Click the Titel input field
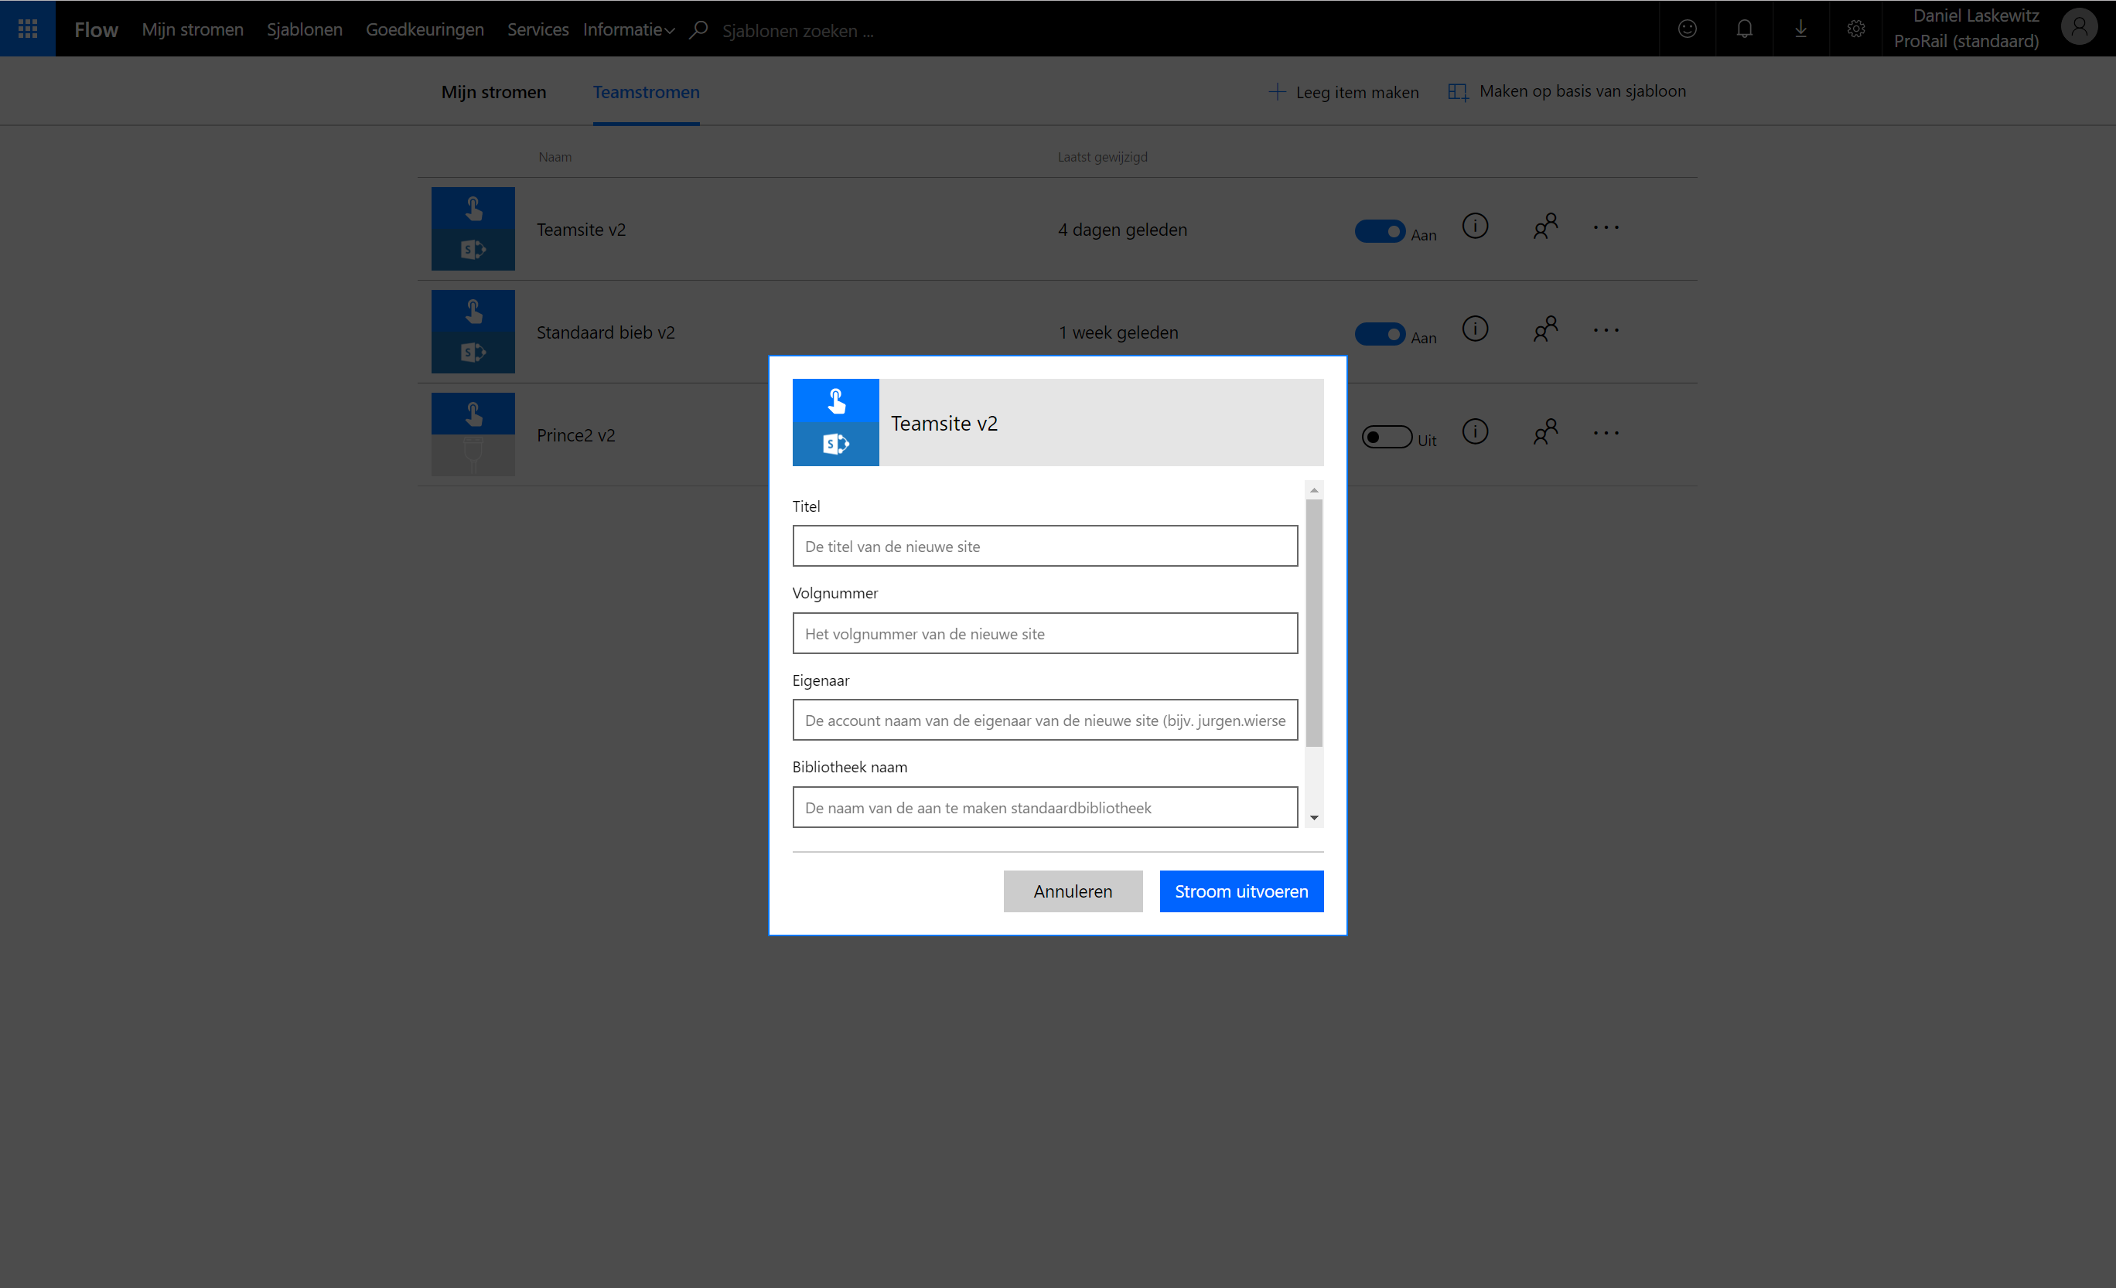The image size is (2116, 1288). (1044, 546)
